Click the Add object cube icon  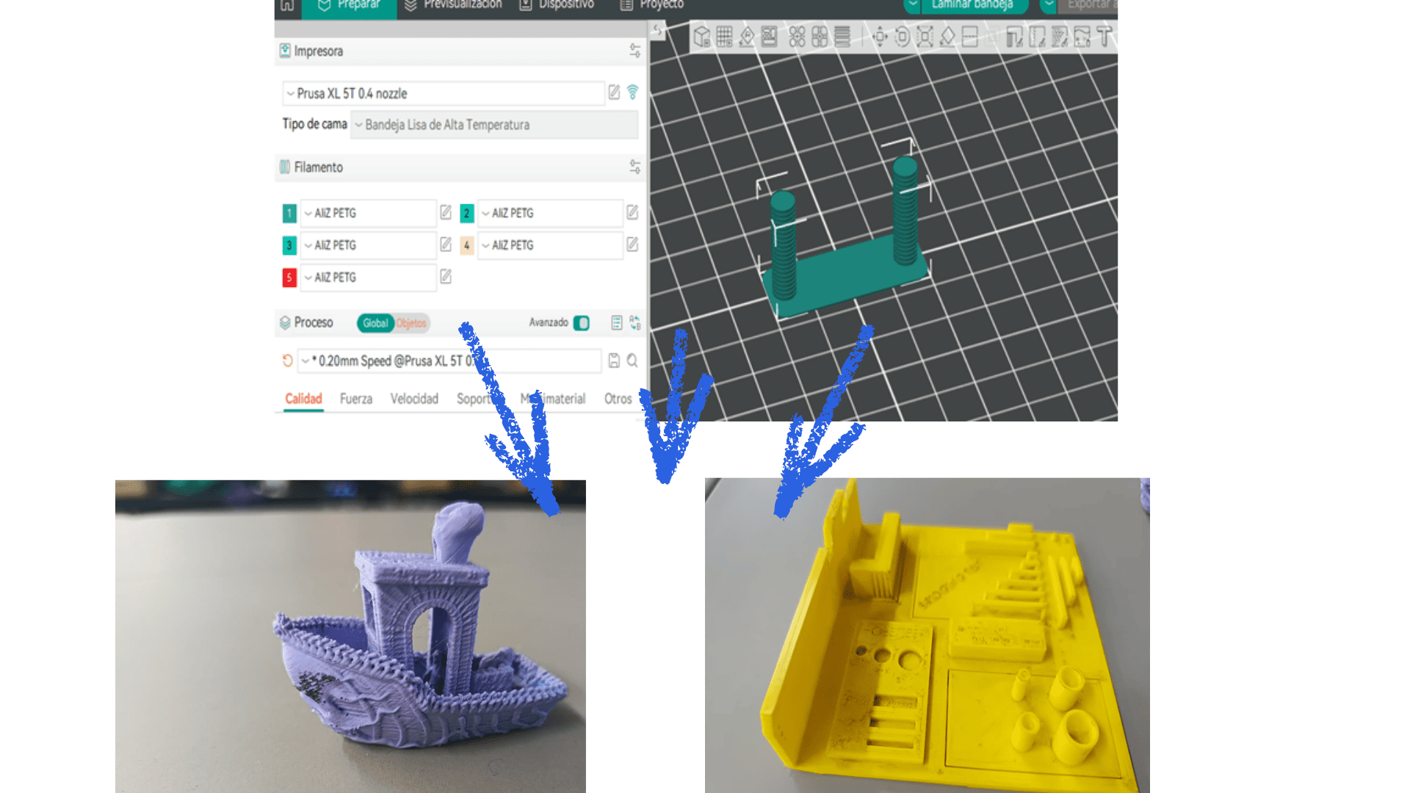click(702, 37)
